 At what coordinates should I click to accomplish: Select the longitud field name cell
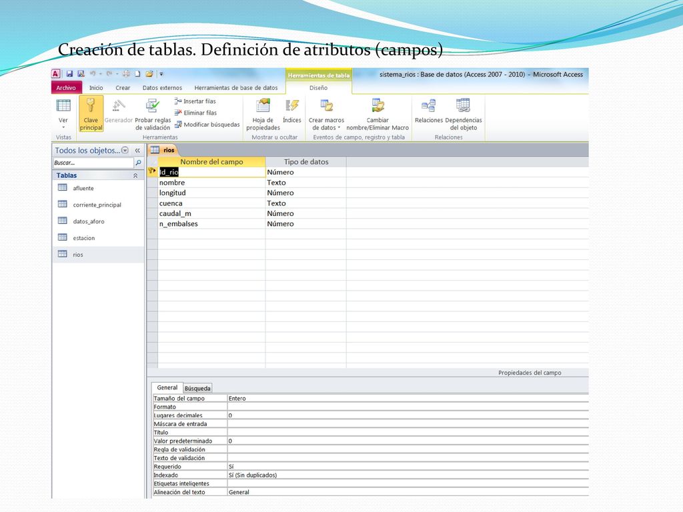point(211,193)
